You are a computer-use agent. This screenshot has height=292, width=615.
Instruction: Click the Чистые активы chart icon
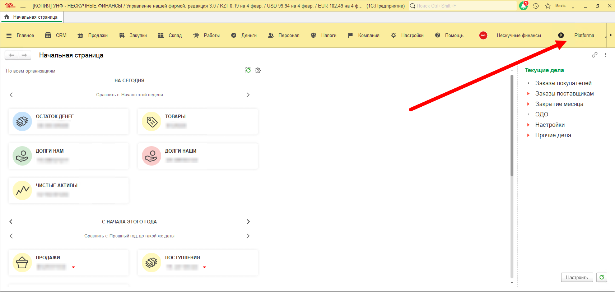tap(22, 190)
